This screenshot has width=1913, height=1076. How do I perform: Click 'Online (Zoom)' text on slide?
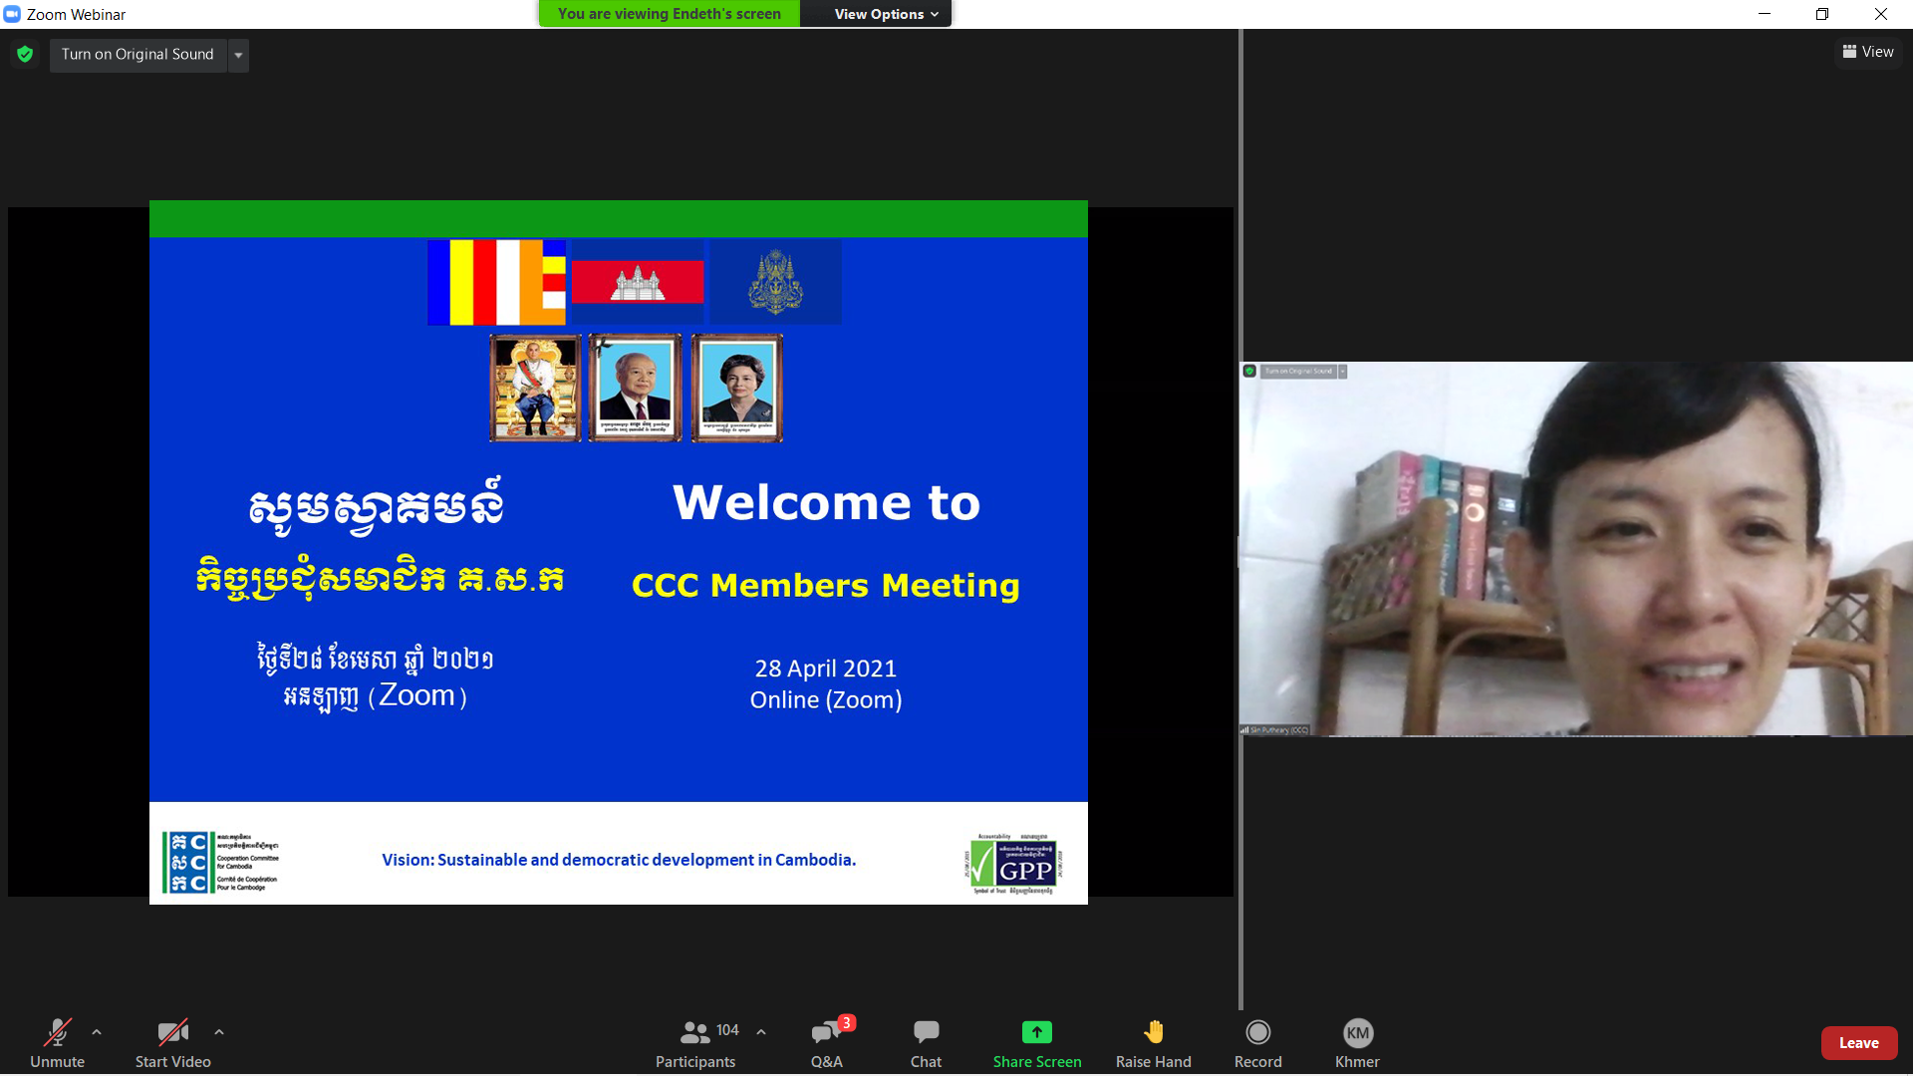tap(826, 700)
